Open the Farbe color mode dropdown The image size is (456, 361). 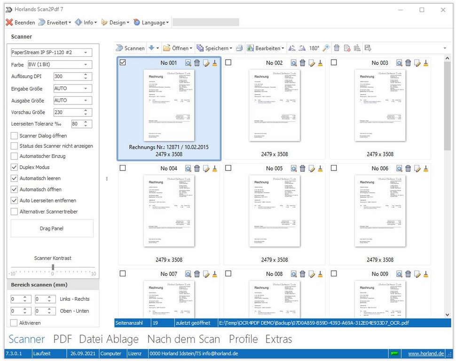(72, 65)
